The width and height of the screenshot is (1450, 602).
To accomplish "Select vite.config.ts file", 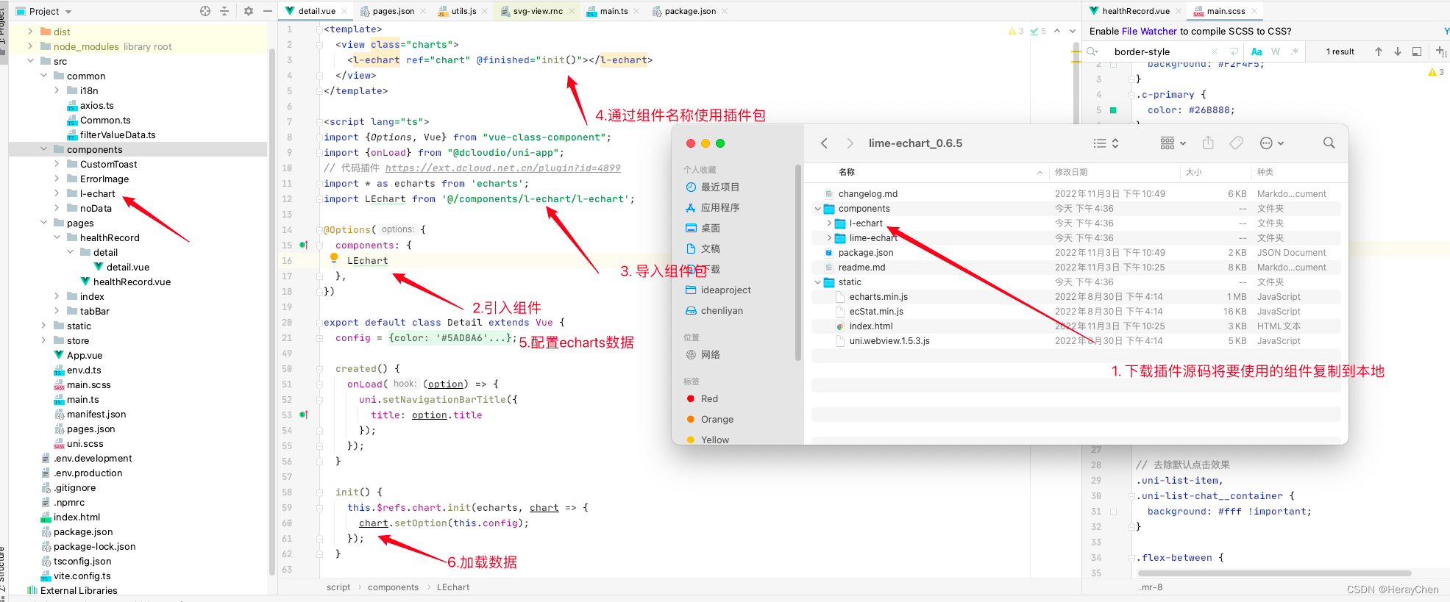I will coord(82,576).
